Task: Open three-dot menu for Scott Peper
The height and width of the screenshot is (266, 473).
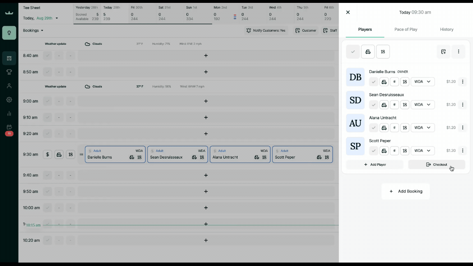Action: [x=462, y=151]
